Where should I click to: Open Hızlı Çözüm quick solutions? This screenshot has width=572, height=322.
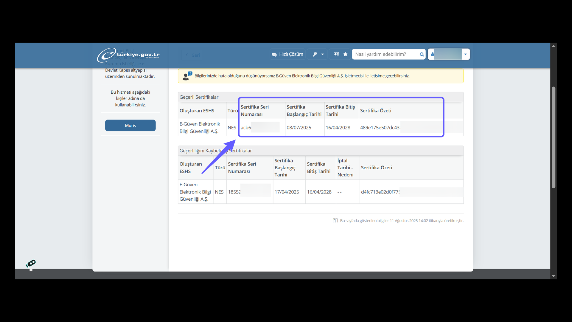click(287, 54)
